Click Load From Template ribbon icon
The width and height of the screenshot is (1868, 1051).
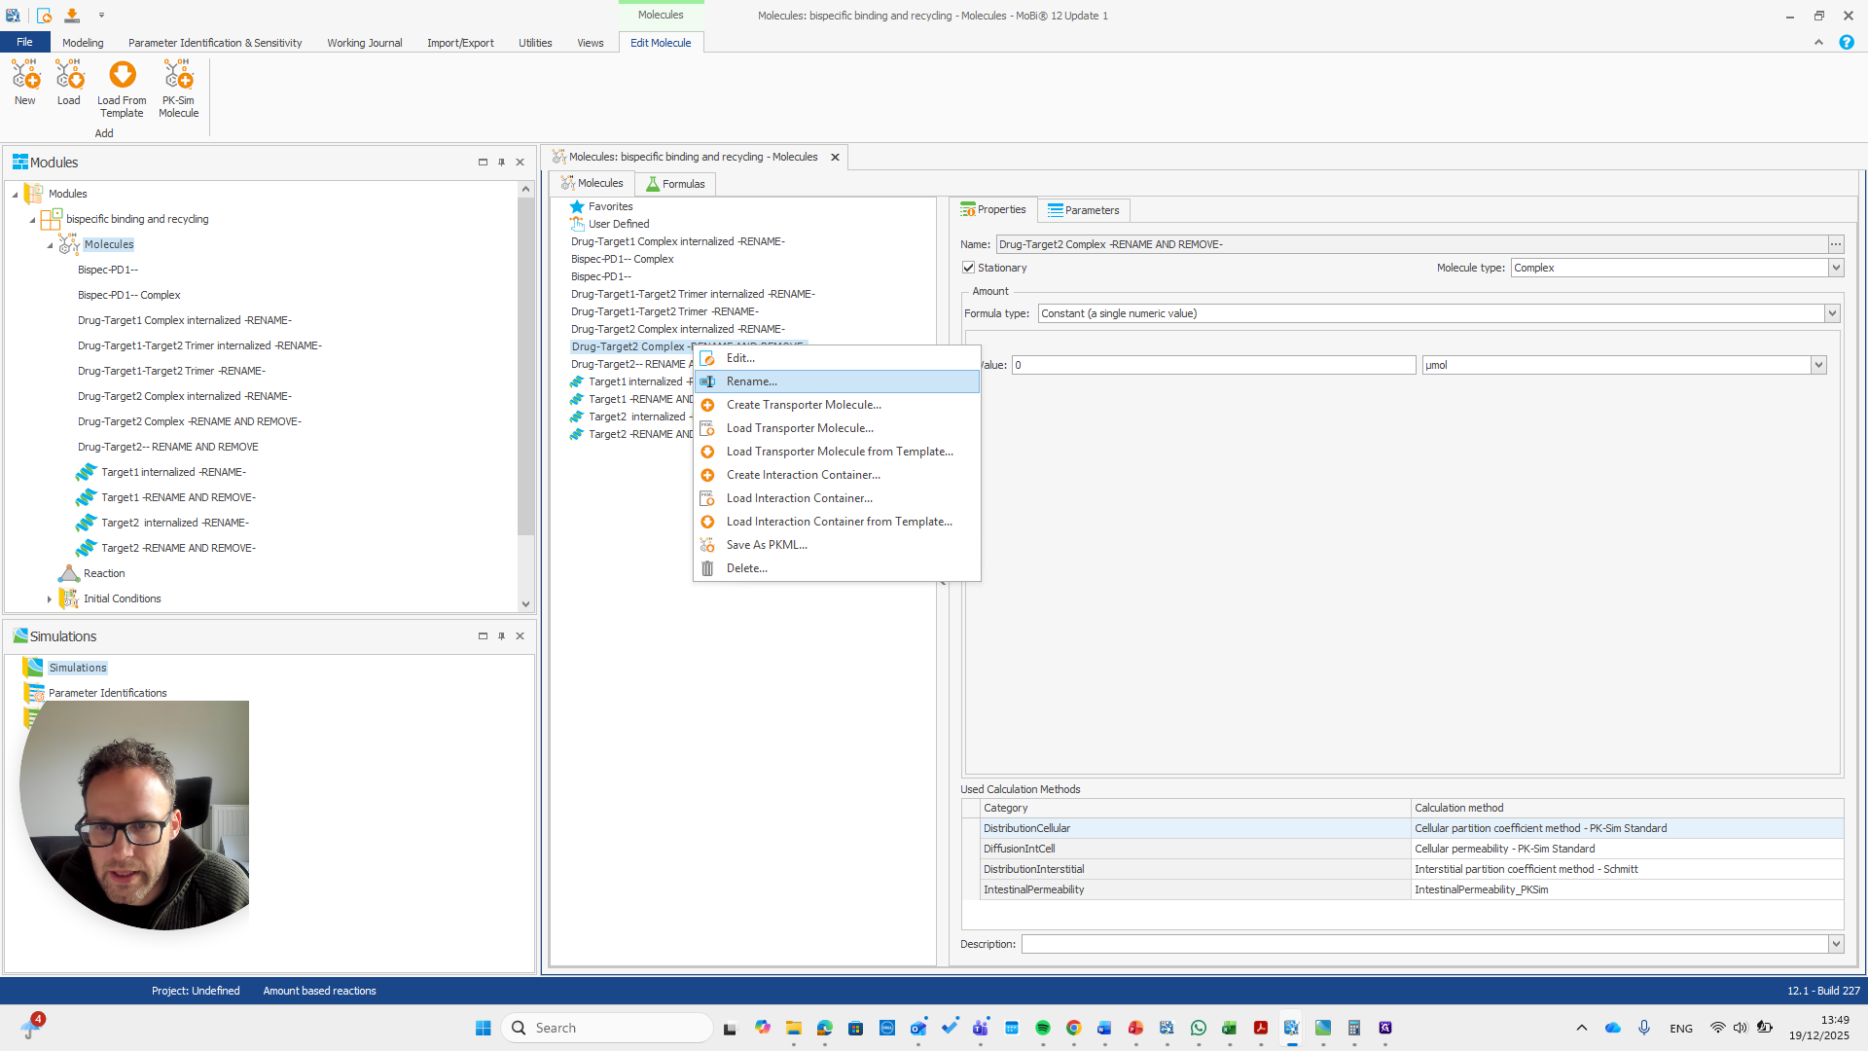[x=122, y=76]
